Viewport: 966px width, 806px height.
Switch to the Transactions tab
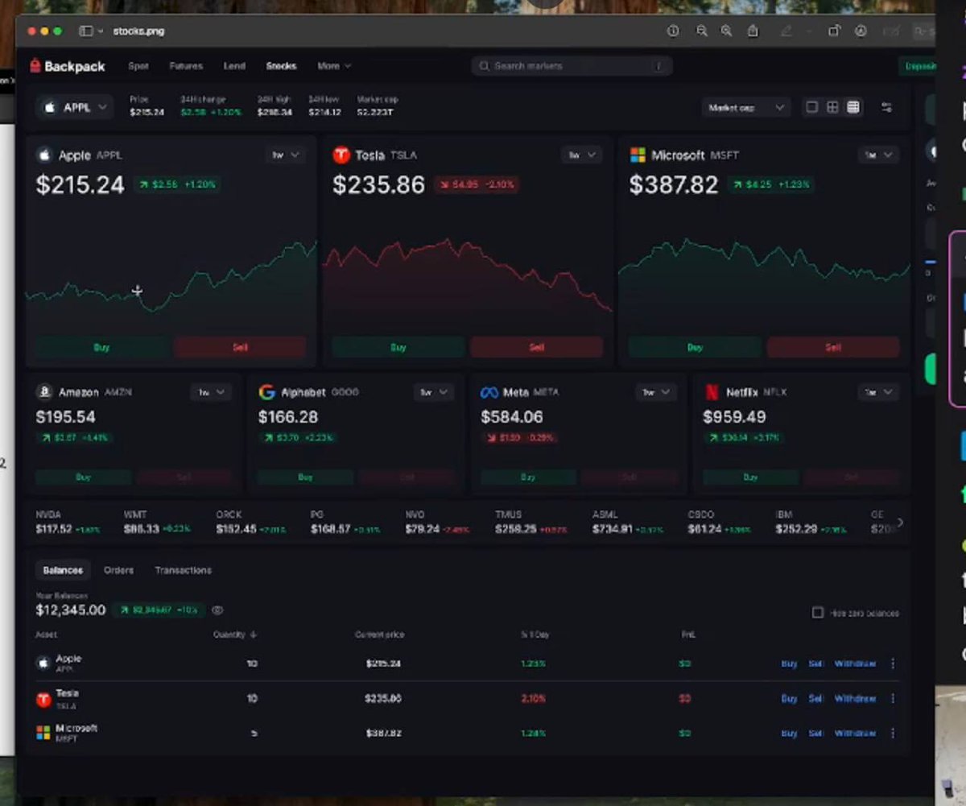(x=183, y=570)
